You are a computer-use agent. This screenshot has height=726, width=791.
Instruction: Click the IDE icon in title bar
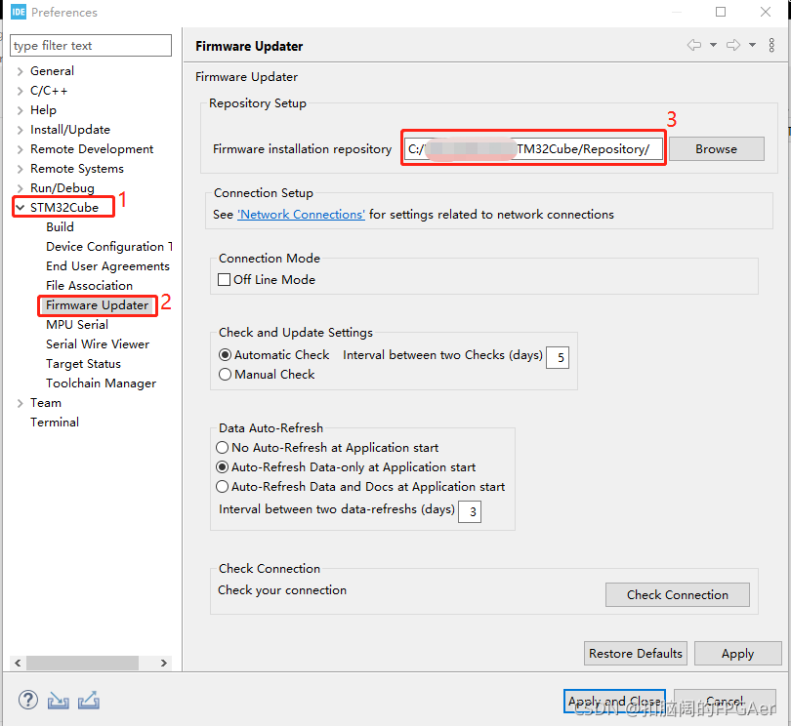[x=19, y=12]
